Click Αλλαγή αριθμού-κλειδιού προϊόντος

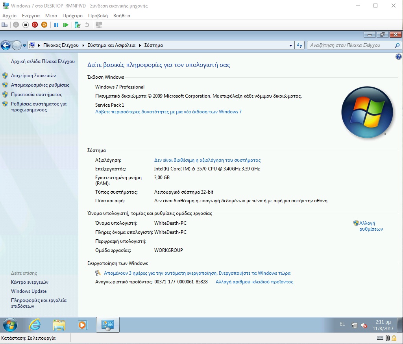(x=255, y=282)
